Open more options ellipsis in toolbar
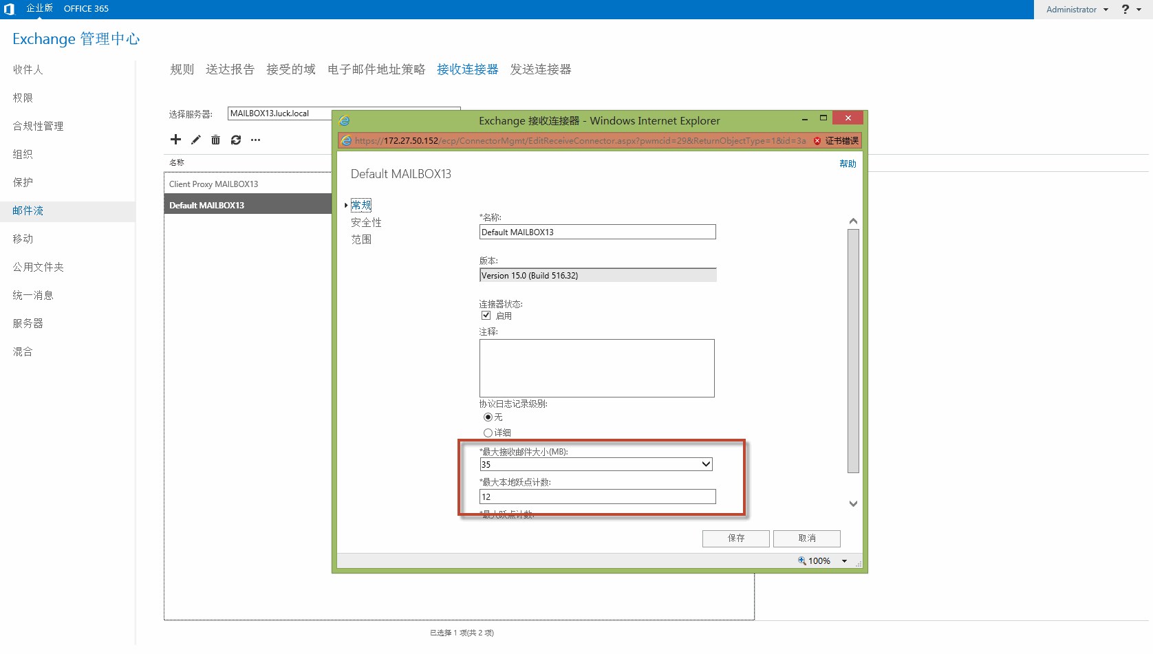 256,140
